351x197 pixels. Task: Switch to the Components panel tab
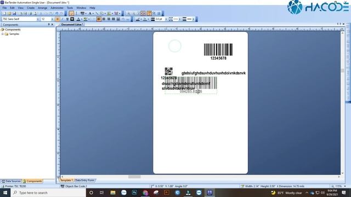[x=33, y=181]
